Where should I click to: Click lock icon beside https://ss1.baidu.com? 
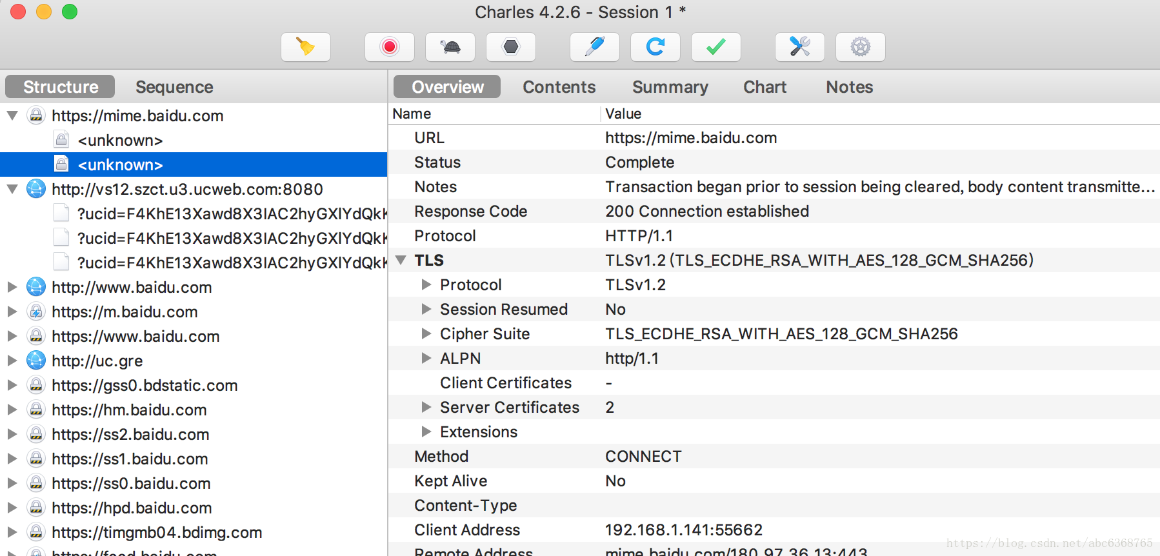tap(36, 459)
